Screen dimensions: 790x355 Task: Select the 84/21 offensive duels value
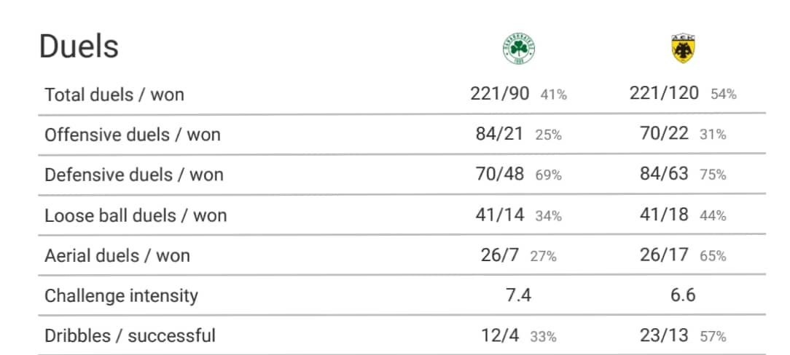click(x=499, y=134)
